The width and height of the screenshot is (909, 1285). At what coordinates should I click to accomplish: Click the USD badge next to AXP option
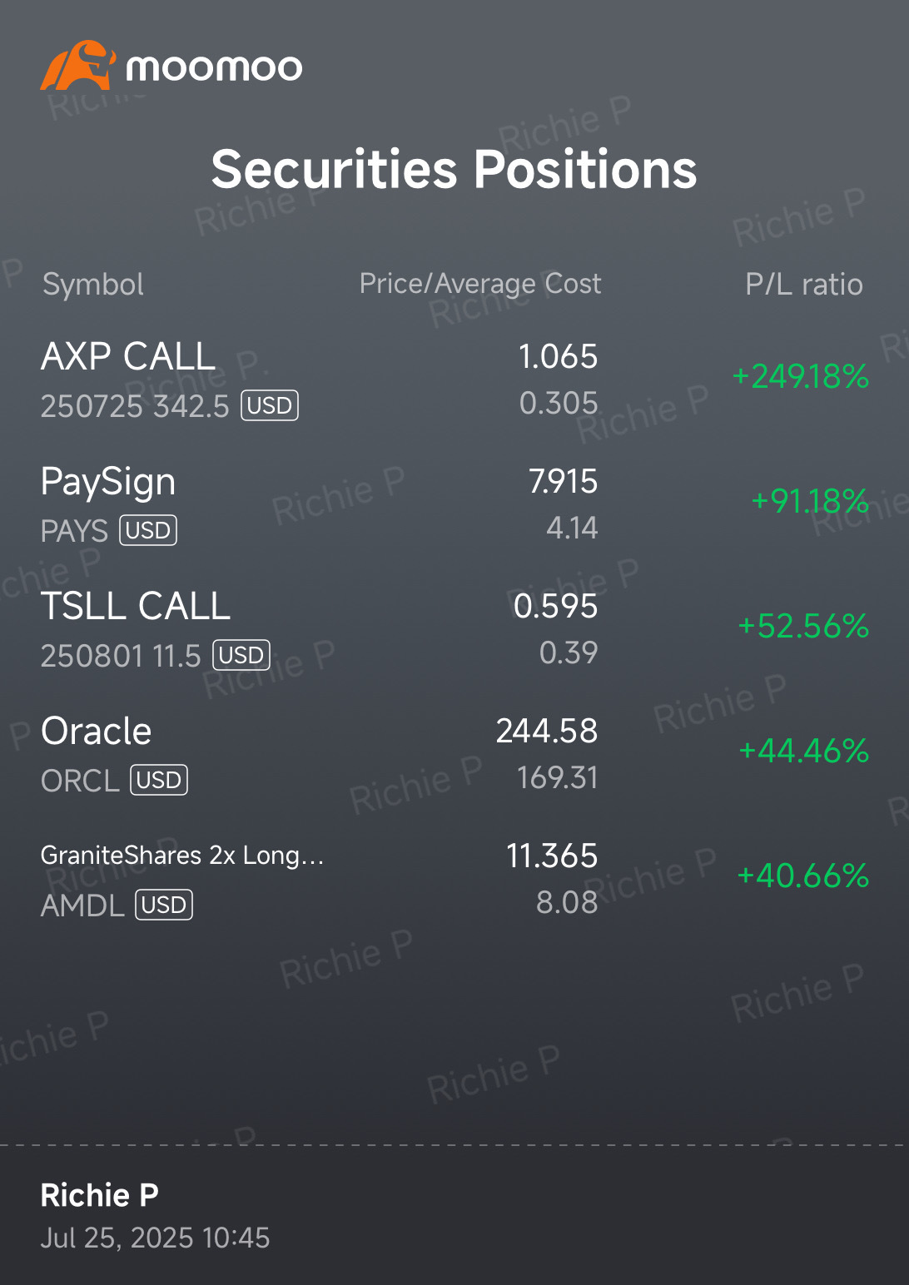pyautogui.click(x=270, y=405)
